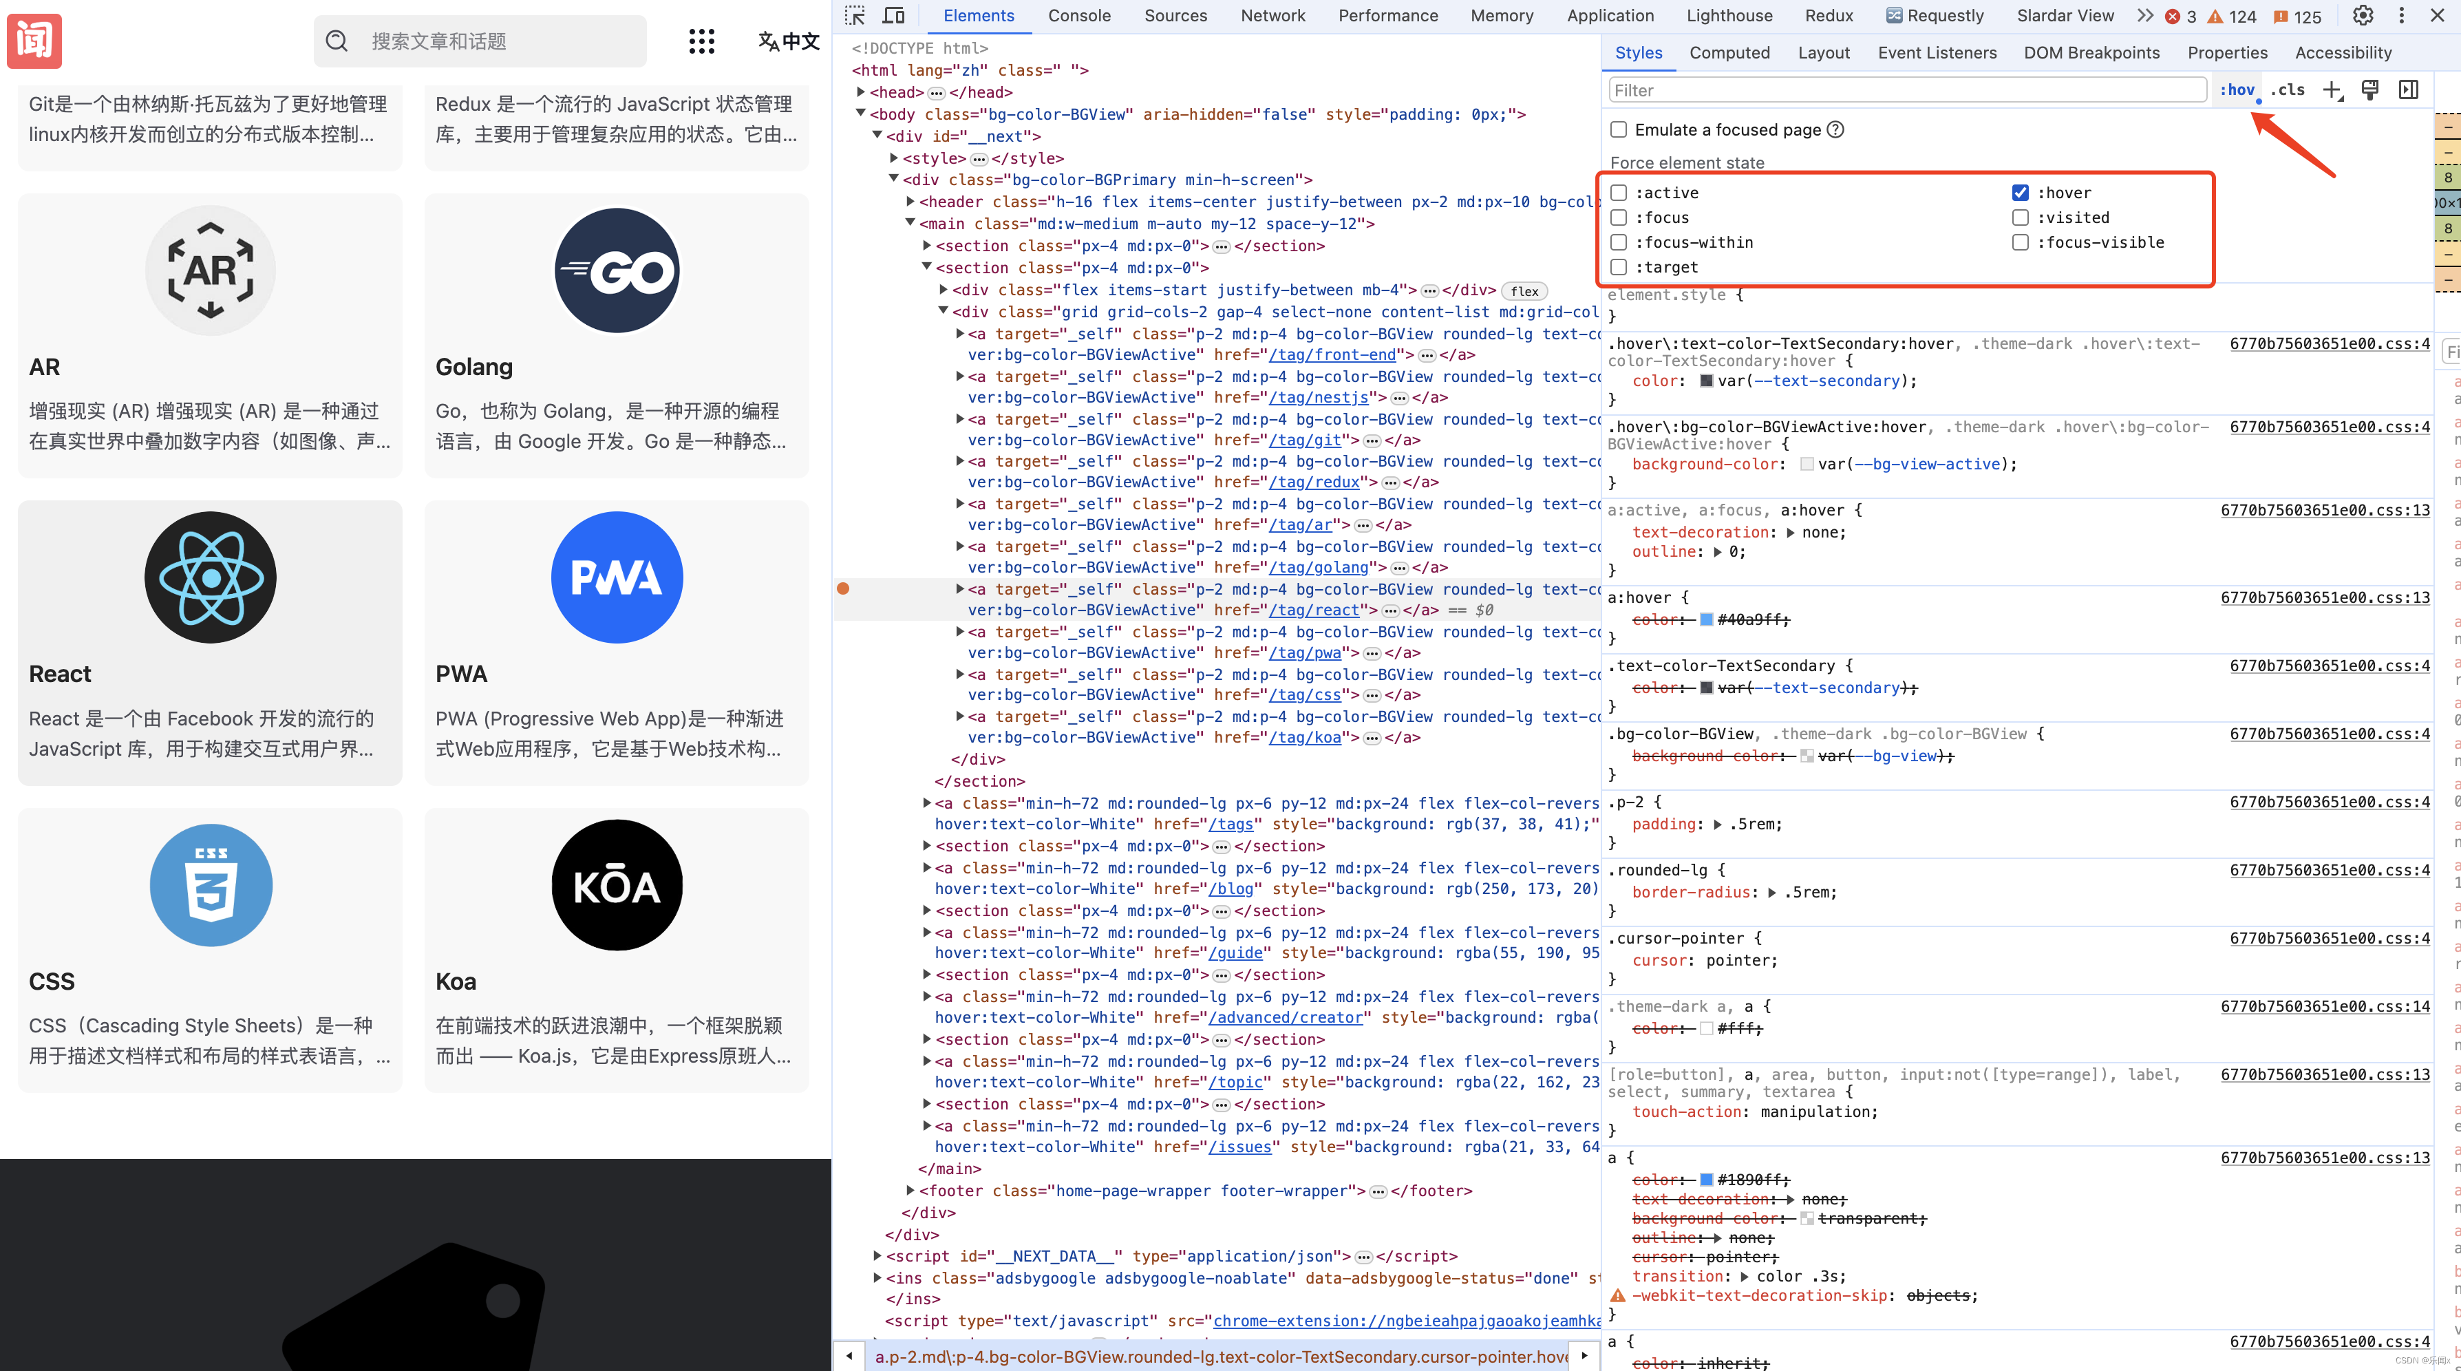Viewport: 2461px width, 1371px height.
Task: Uncheck the :hover state checkbox
Action: pos(2020,193)
